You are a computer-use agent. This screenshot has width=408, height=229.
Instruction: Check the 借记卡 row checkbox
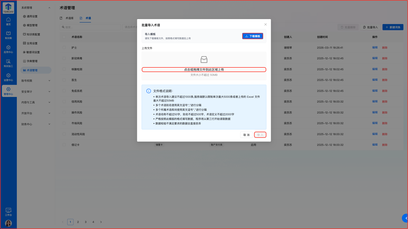(64, 145)
